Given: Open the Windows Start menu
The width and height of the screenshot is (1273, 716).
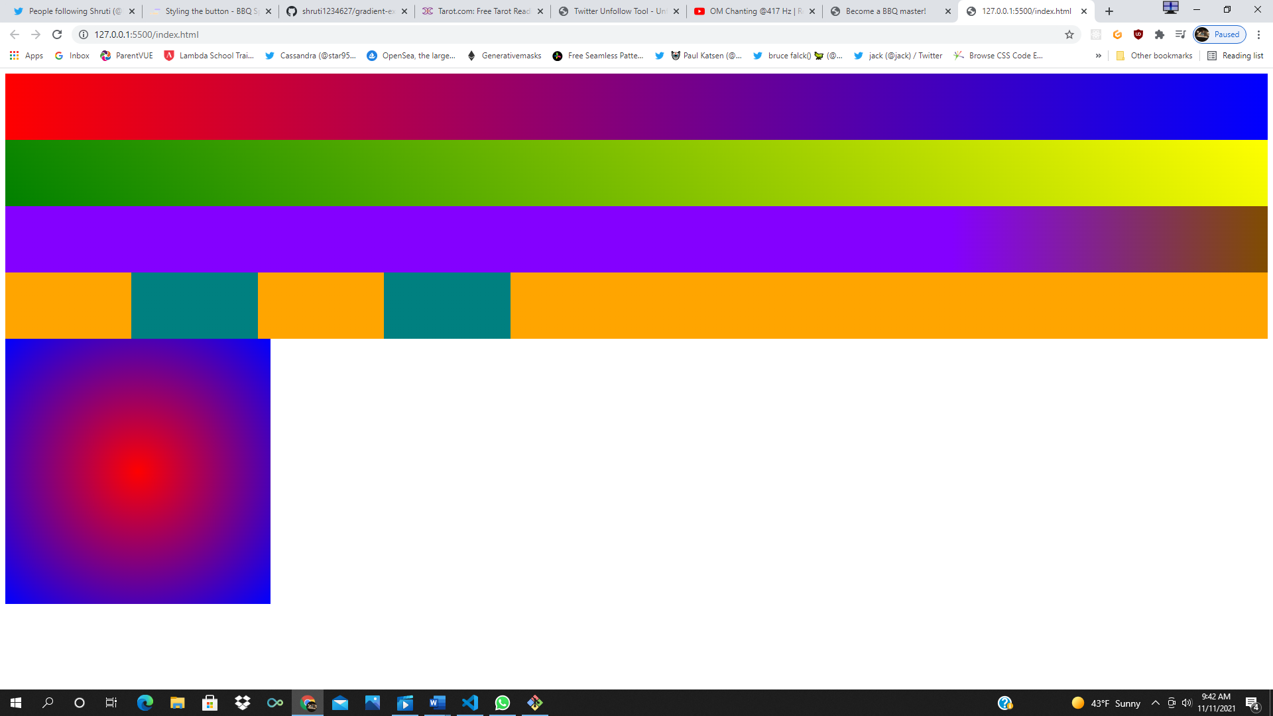Looking at the screenshot, I should click(16, 703).
